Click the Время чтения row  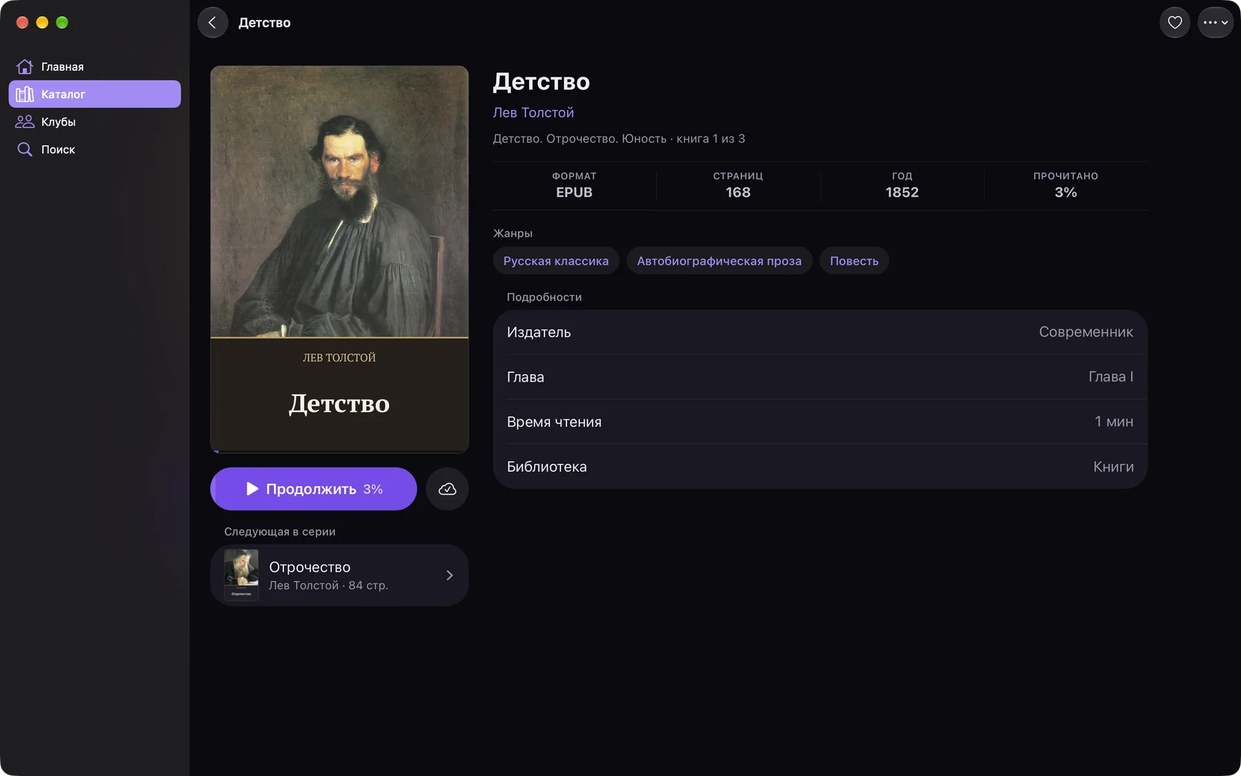(x=820, y=422)
